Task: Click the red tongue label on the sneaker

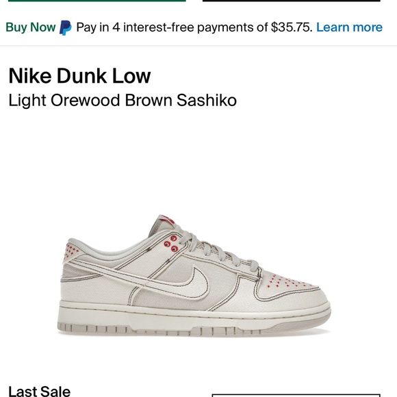Action: (x=167, y=219)
